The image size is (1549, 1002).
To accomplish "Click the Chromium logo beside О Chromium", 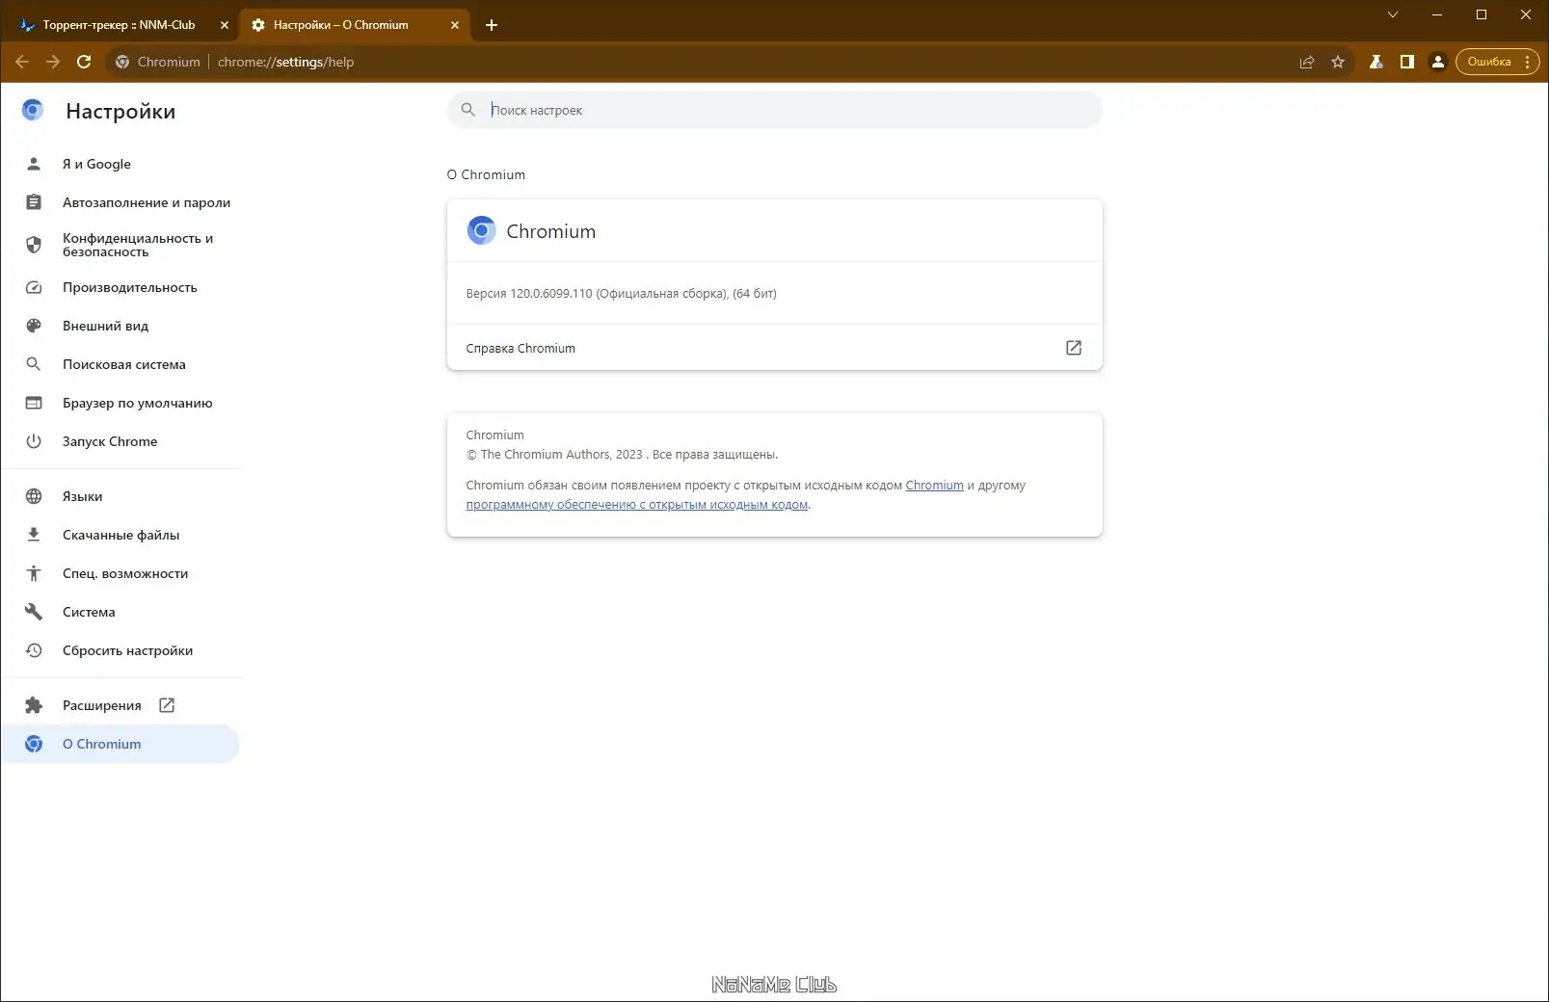I will click(x=34, y=744).
